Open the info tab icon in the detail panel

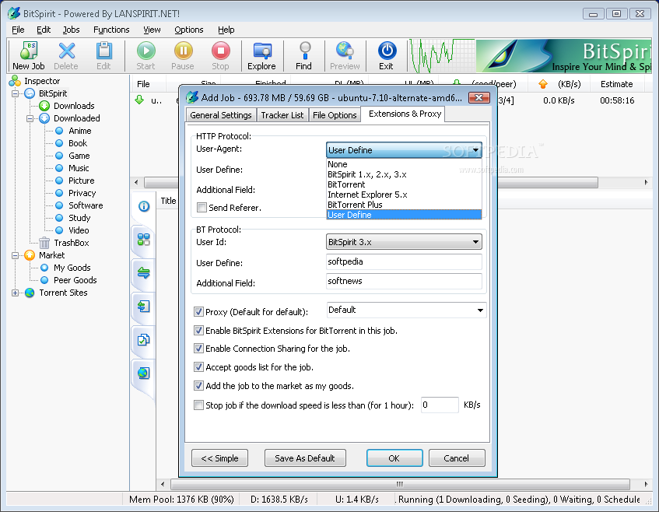coord(144,206)
